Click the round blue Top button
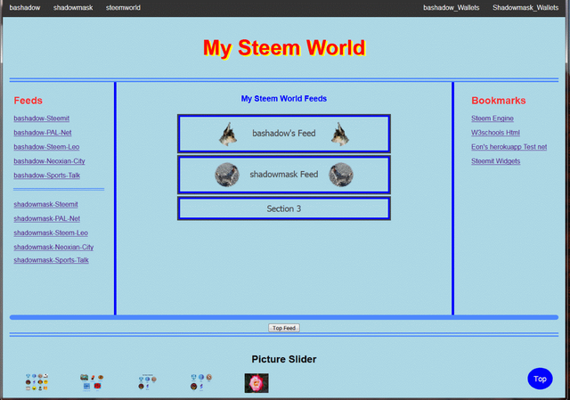Screen dimensions: 570x400 (540, 379)
